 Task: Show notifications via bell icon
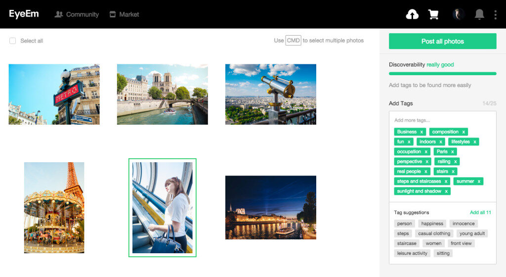click(x=479, y=14)
